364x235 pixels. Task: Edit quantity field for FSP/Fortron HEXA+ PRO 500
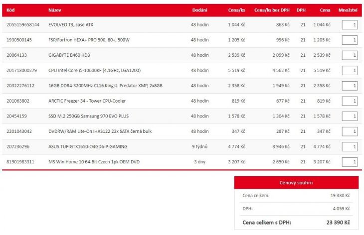coord(350,40)
